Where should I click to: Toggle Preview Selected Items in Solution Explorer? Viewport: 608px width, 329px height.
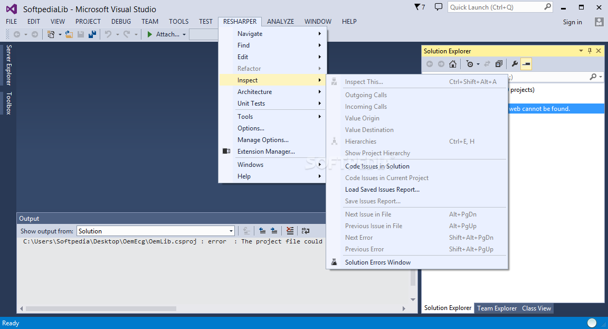(x=526, y=64)
